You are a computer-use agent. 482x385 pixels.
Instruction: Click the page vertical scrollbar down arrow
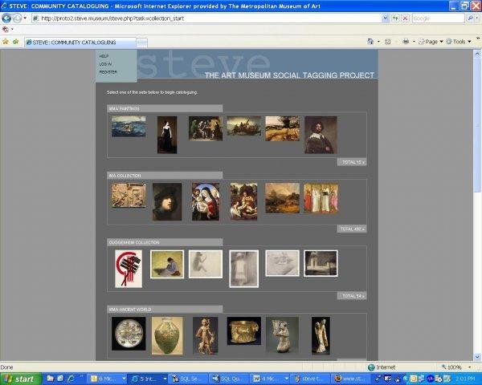coord(477,357)
